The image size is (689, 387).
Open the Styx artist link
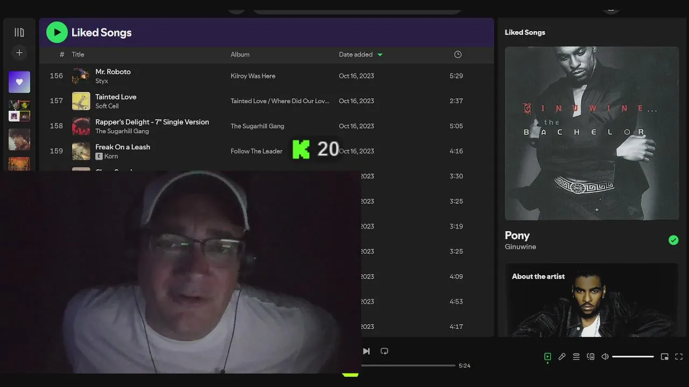tap(102, 81)
